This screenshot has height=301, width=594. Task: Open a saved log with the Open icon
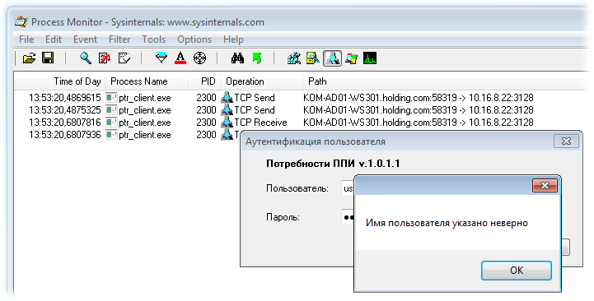(x=29, y=58)
